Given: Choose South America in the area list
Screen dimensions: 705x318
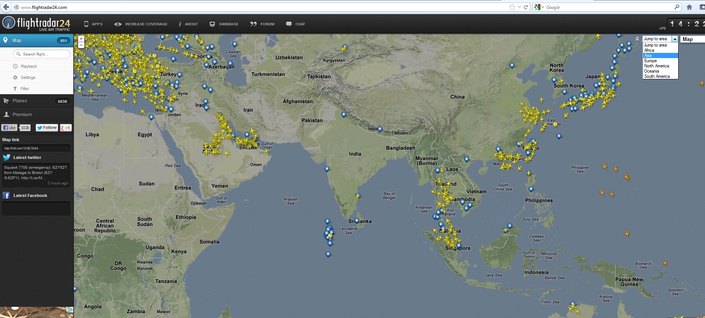Looking at the screenshot, I should click(657, 76).
